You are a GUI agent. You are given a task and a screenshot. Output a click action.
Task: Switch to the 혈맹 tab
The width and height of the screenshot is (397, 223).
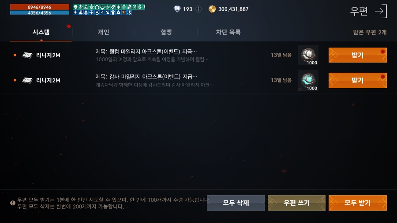(166, 32)
